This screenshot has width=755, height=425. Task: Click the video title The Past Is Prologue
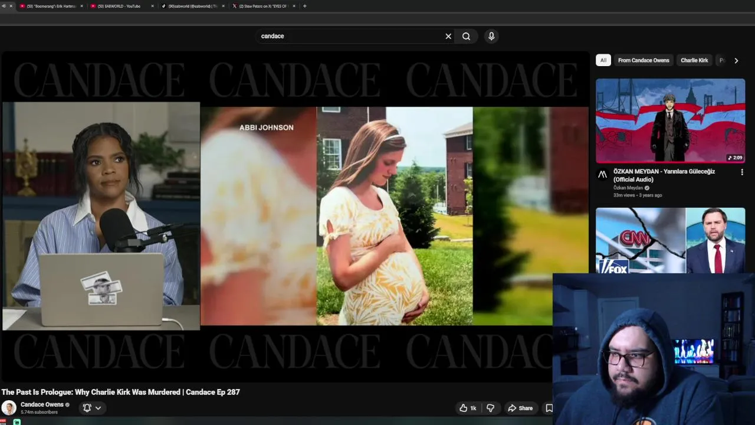coord(120,392)
